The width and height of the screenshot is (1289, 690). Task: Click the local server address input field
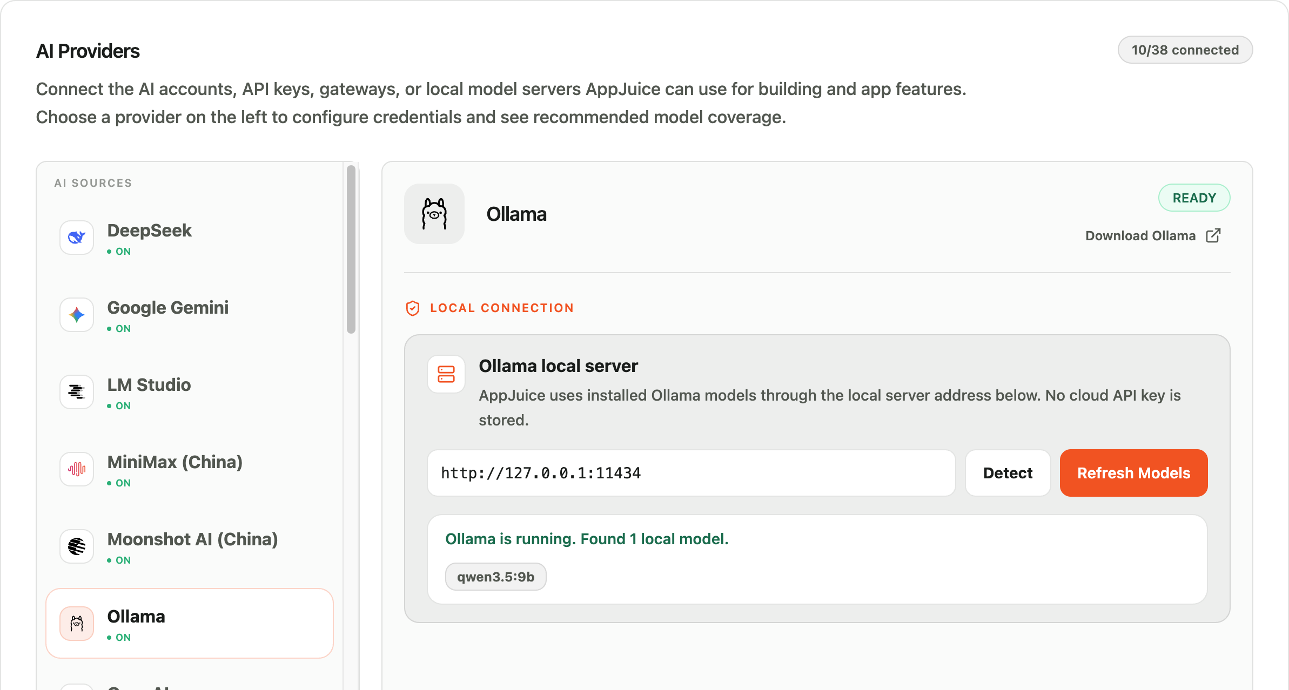[692, 473]
